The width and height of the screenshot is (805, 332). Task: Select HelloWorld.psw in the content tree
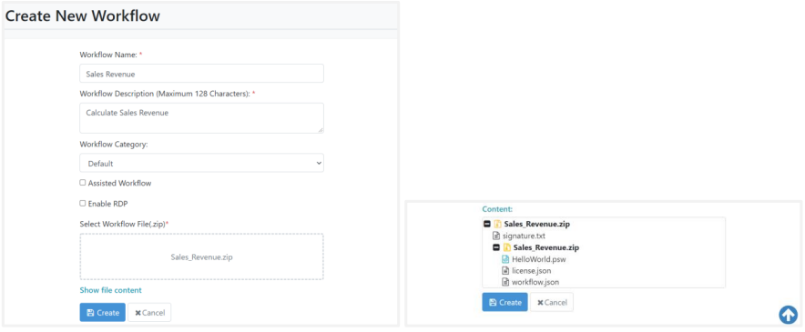coord(538,259)
